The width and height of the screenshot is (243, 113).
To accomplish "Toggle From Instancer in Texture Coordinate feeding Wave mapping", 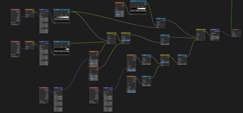I will click(x=40, y=103).
